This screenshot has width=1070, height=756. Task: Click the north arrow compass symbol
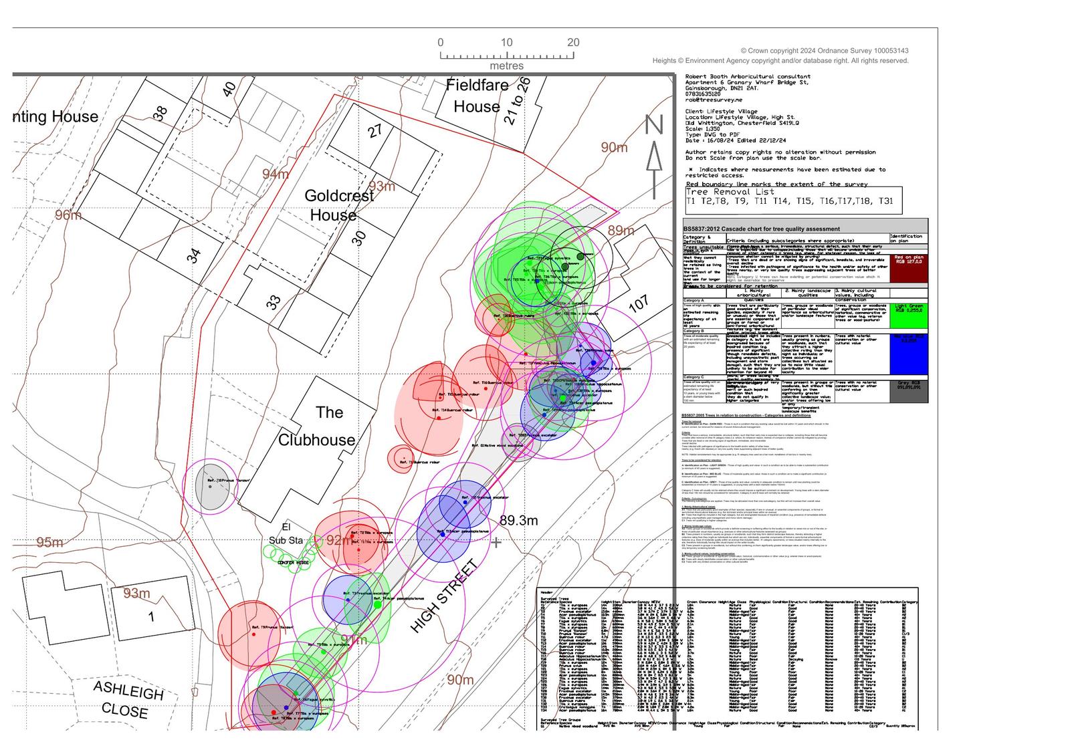(x=654, y=157)
